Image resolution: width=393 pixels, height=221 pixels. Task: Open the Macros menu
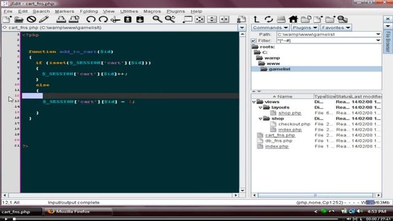152,11
